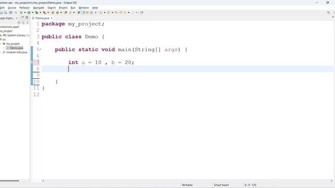The width and height of the screenshot is (335, 188).
Task: Click the Search flashlight toolbar icon
Action: (70, 13)
